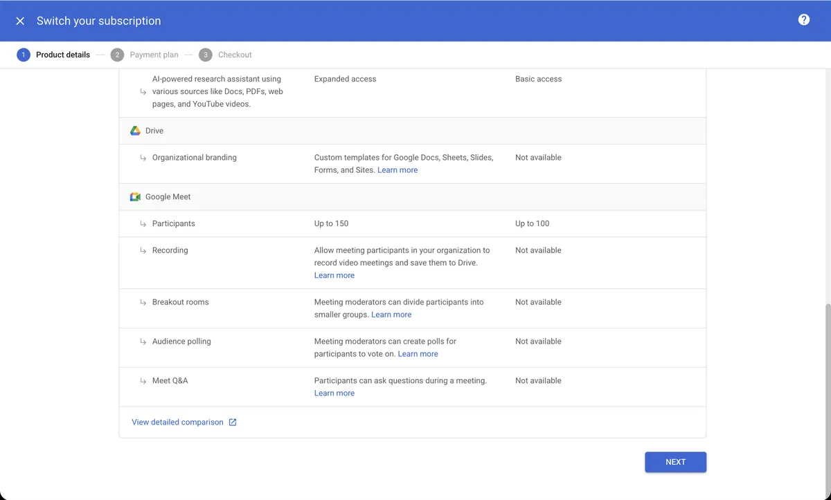Click the "Expanded access" cell

[x=346, y=79]
